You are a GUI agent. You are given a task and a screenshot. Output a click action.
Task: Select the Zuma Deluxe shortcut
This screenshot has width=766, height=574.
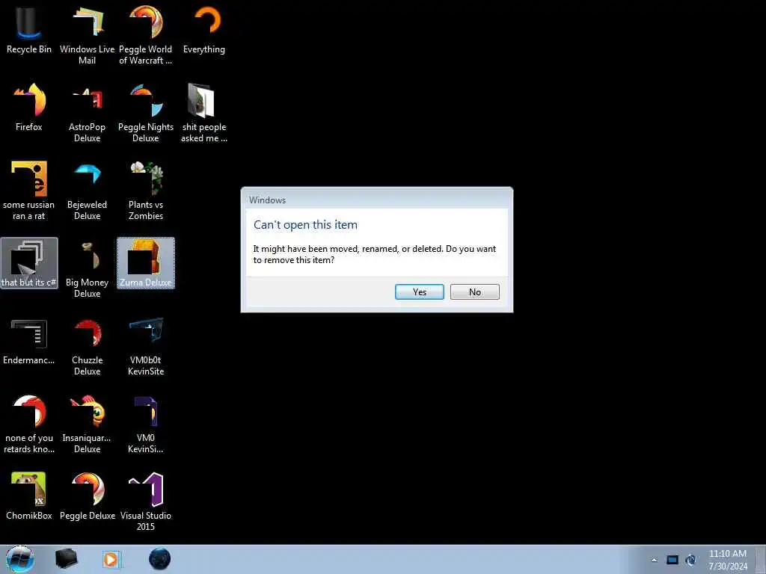(x=146, y=262)
